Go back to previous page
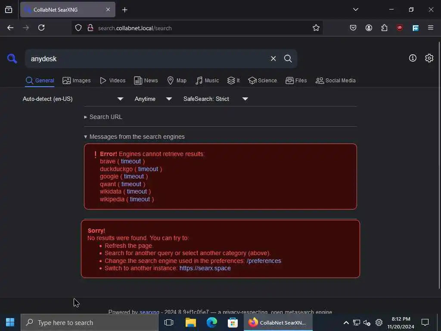Image resolution: width=441 pixels, height=331 pixels. click(x=10, y=28)
